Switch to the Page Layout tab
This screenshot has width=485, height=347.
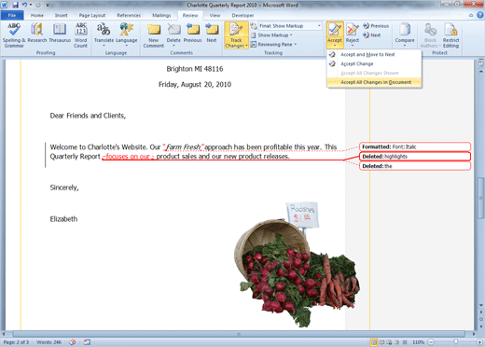[x=92, y=15]
